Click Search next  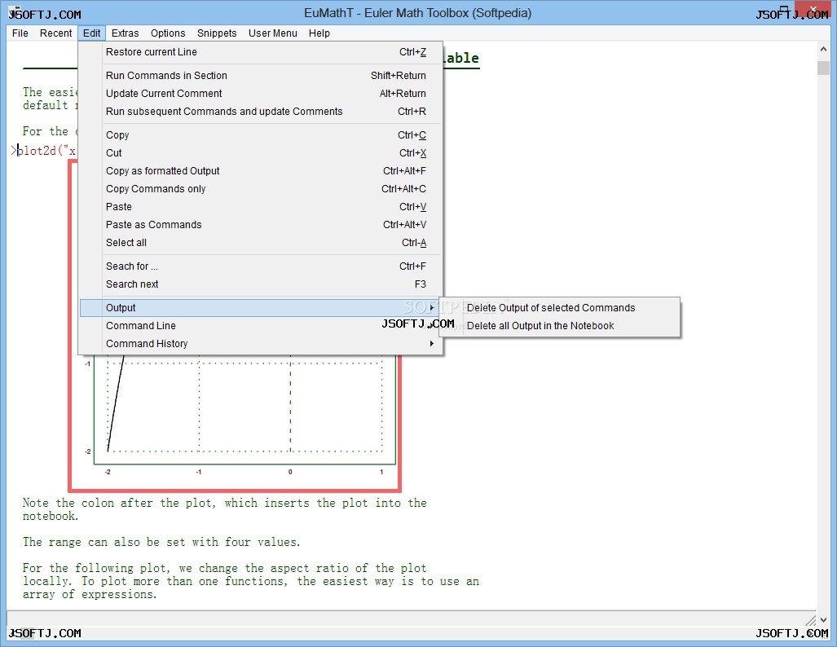pos(261,284)
